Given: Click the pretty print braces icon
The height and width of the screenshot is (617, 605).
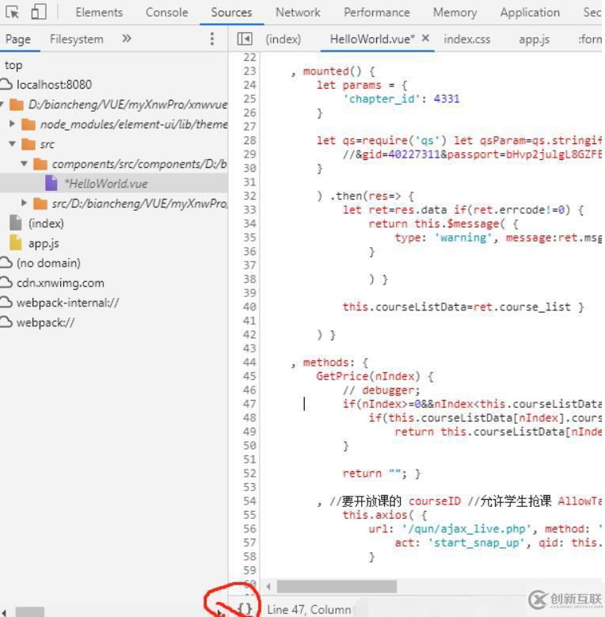Looking at the screenshot, I should [246, 608].
